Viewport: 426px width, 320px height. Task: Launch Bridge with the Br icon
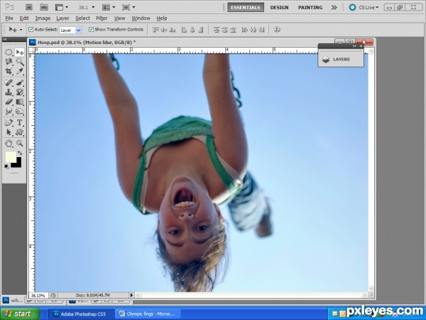pyautogui.click(x=29, y=7)
